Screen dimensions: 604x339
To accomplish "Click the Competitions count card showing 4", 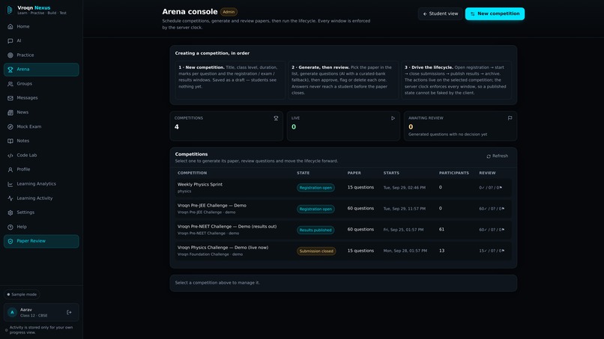I will tap(226, 126).
